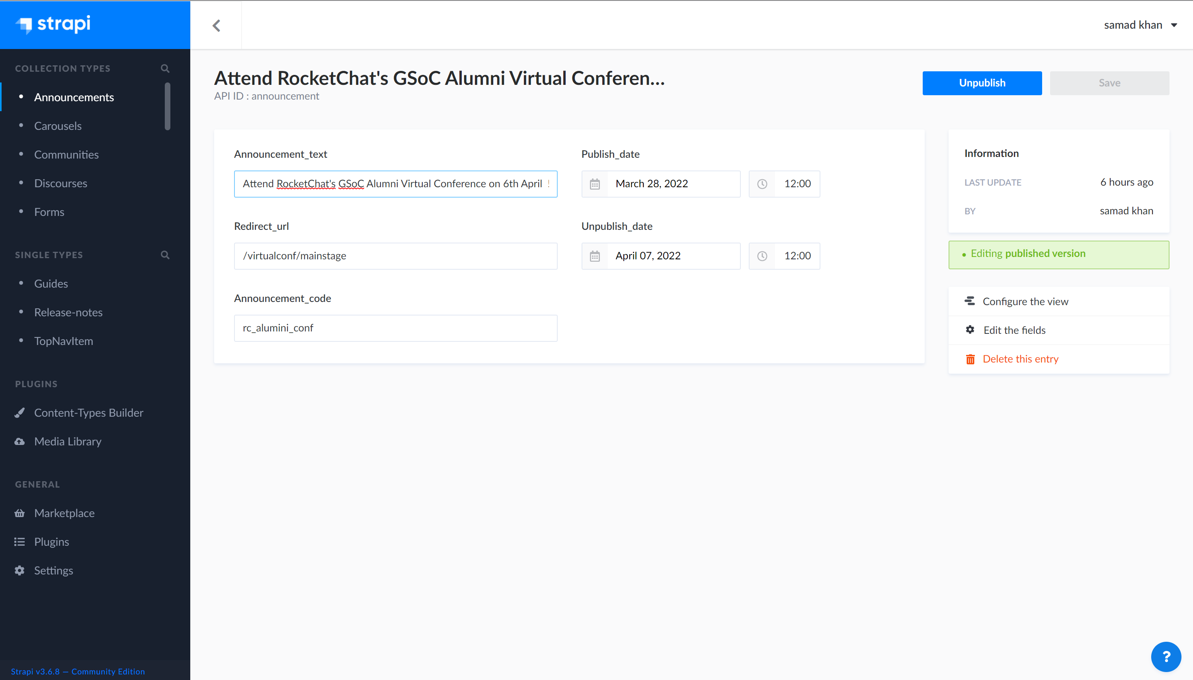
Task: Open Carousels collection type
Action: pos(58,126)
